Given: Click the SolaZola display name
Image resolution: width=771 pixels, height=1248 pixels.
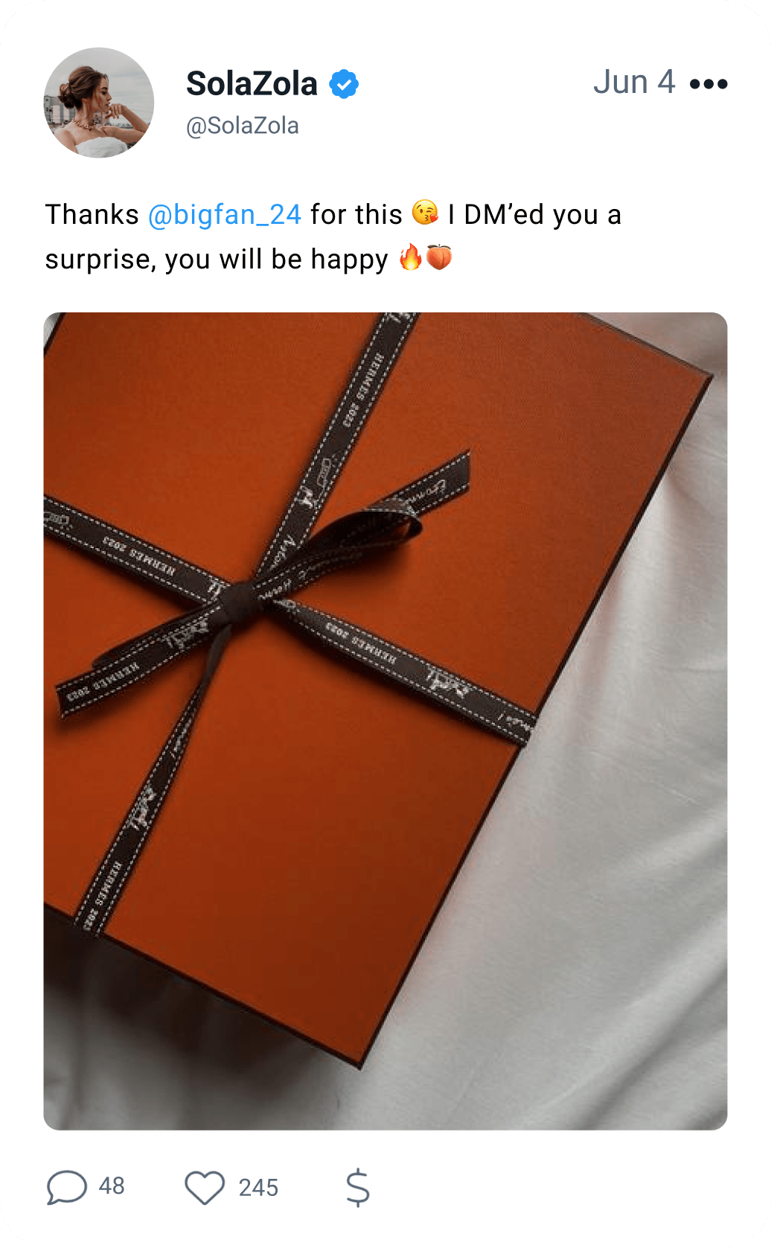Looking at the screenshot, I should tap(252, 84).
